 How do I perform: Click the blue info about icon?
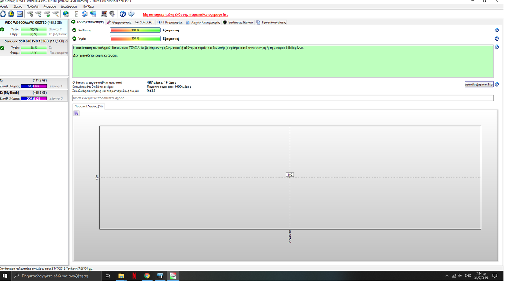tap(131, 14)
